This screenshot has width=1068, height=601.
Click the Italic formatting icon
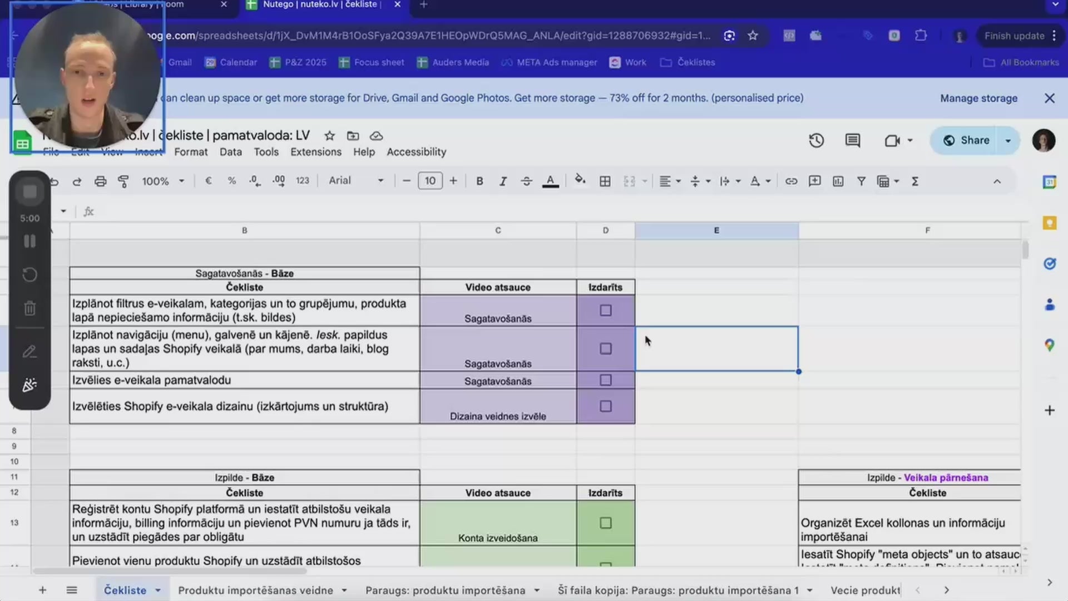(503, 181)
